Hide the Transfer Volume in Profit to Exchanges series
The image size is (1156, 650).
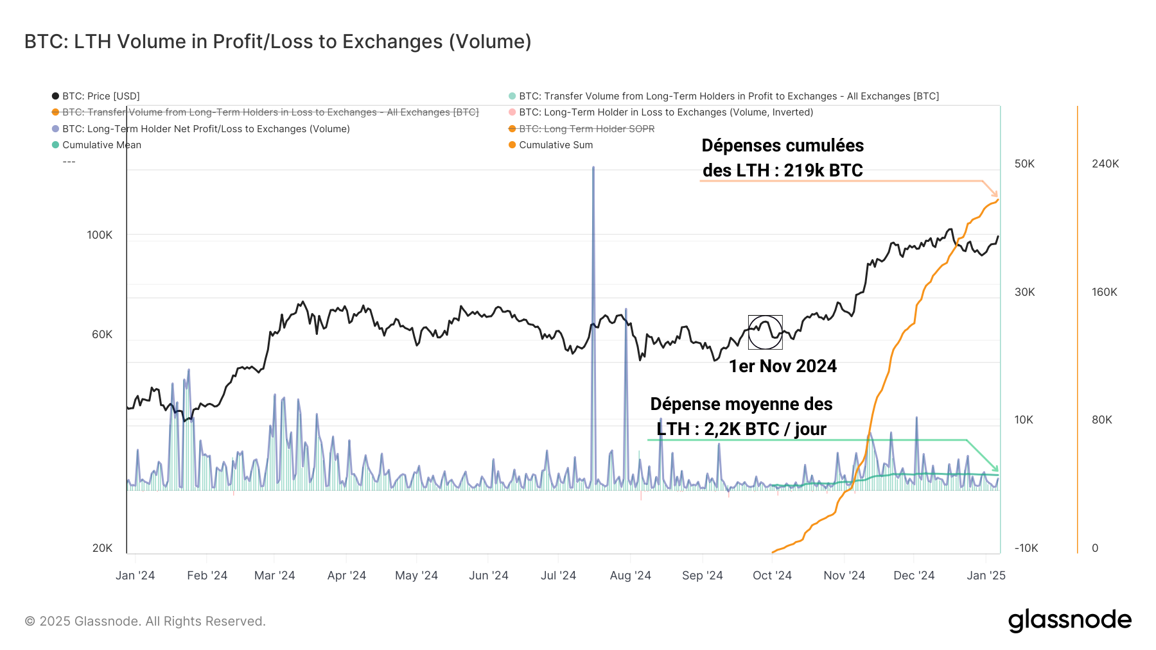(728, 96)
